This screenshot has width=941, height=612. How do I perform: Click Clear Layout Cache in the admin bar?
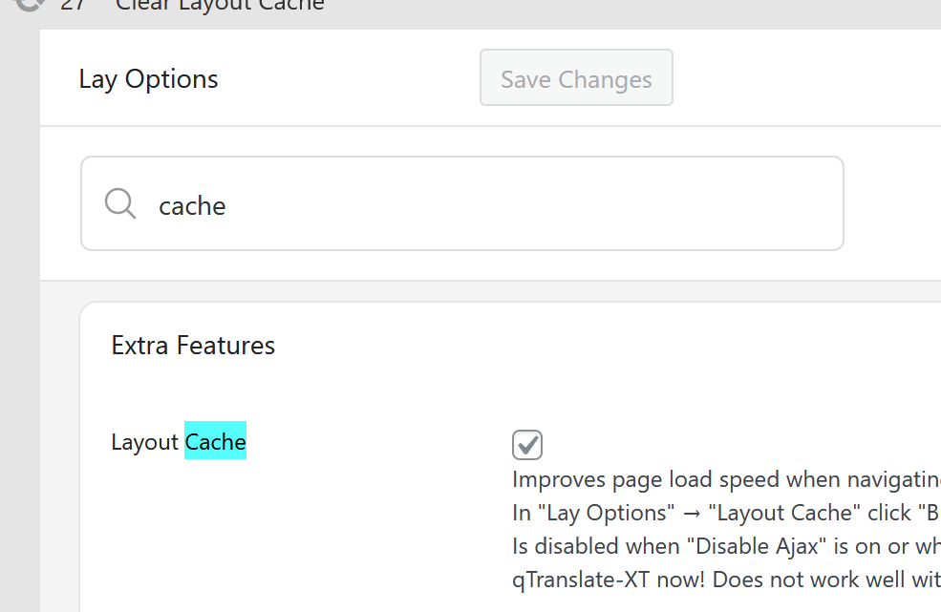pyautogui.click(x=221, y=5)
